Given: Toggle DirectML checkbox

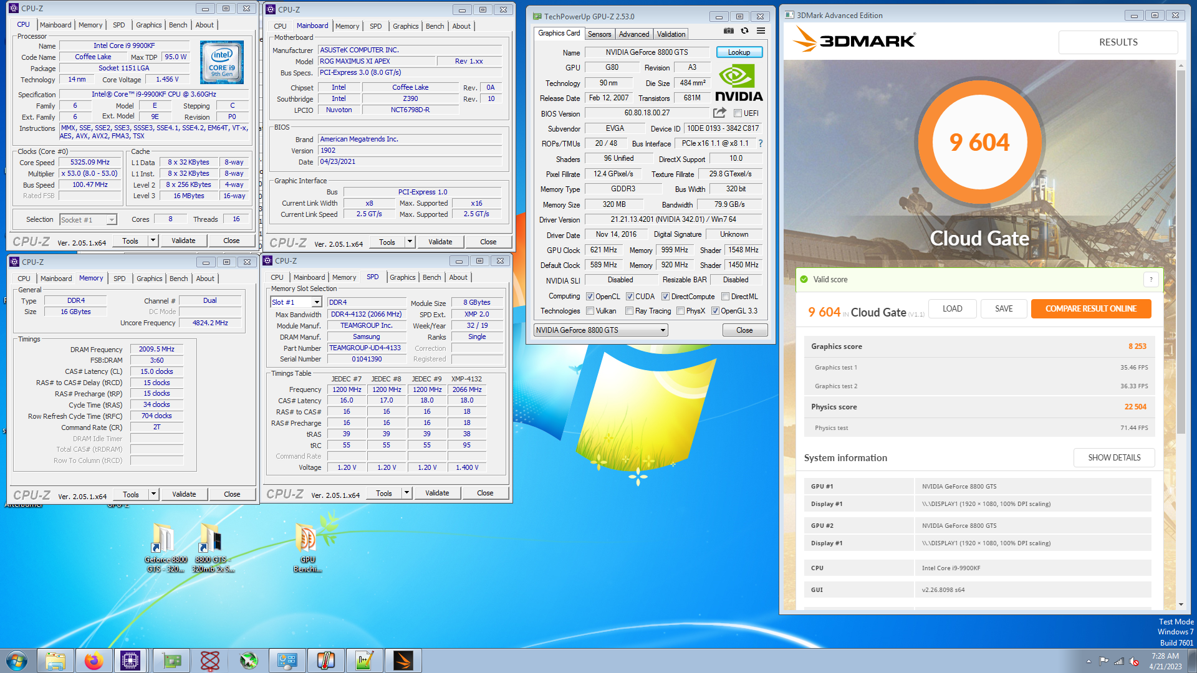Looking at the screenshot, I should [x=725, y=297].
